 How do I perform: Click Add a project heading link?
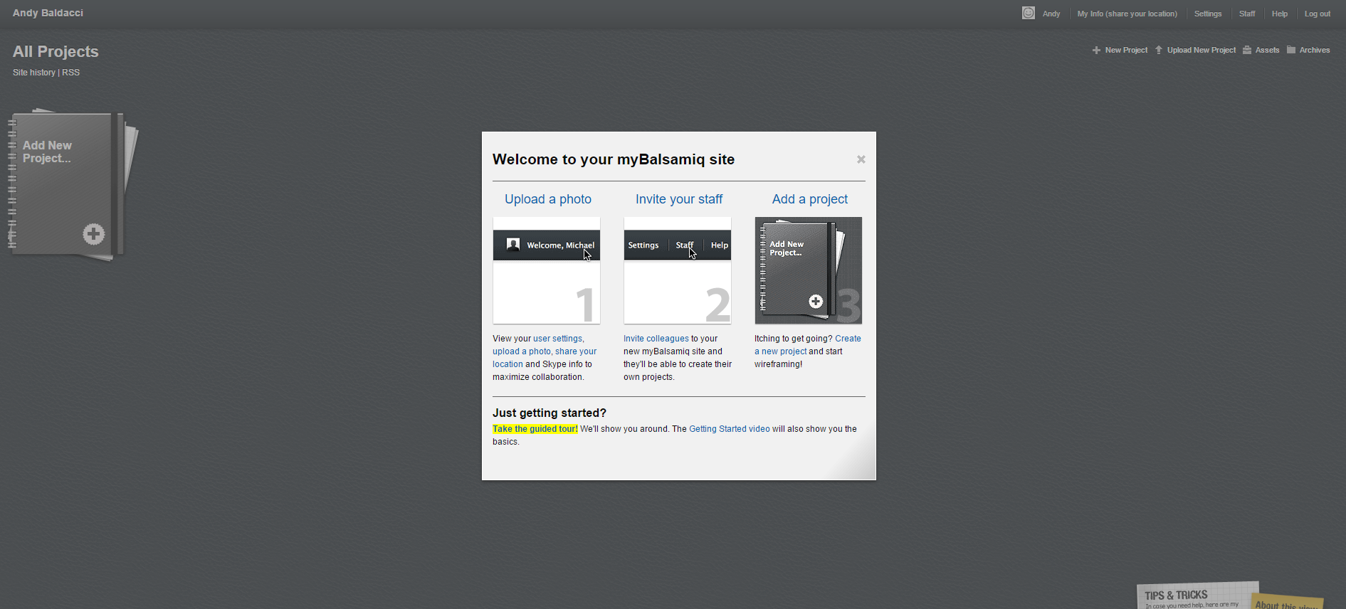(x=810, y=199)
